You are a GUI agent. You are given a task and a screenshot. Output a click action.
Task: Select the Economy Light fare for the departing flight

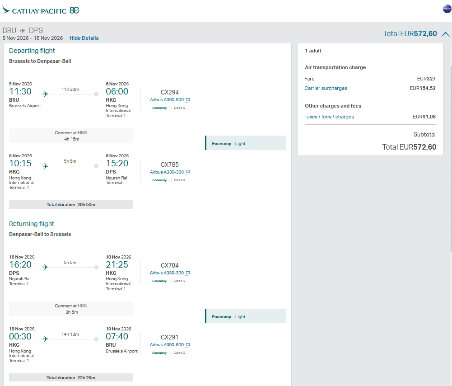[x=245, y=143]
